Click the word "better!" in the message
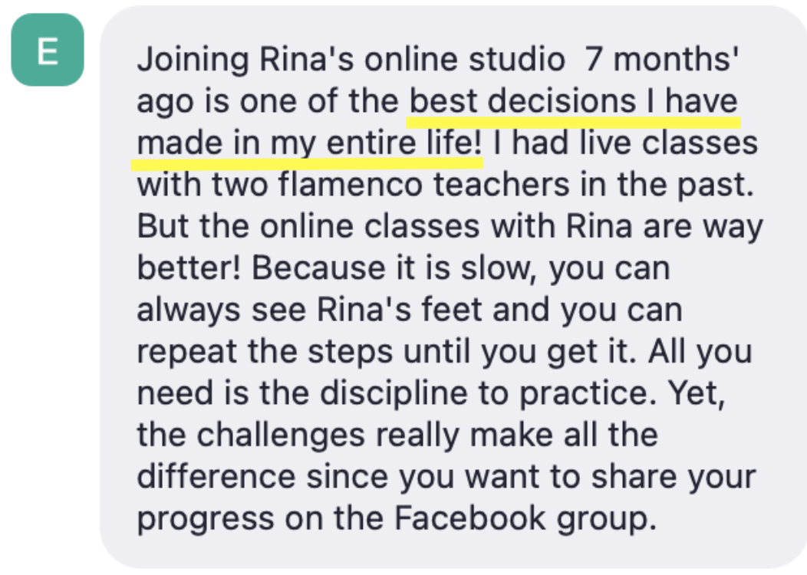 click(x=189, y=268)
